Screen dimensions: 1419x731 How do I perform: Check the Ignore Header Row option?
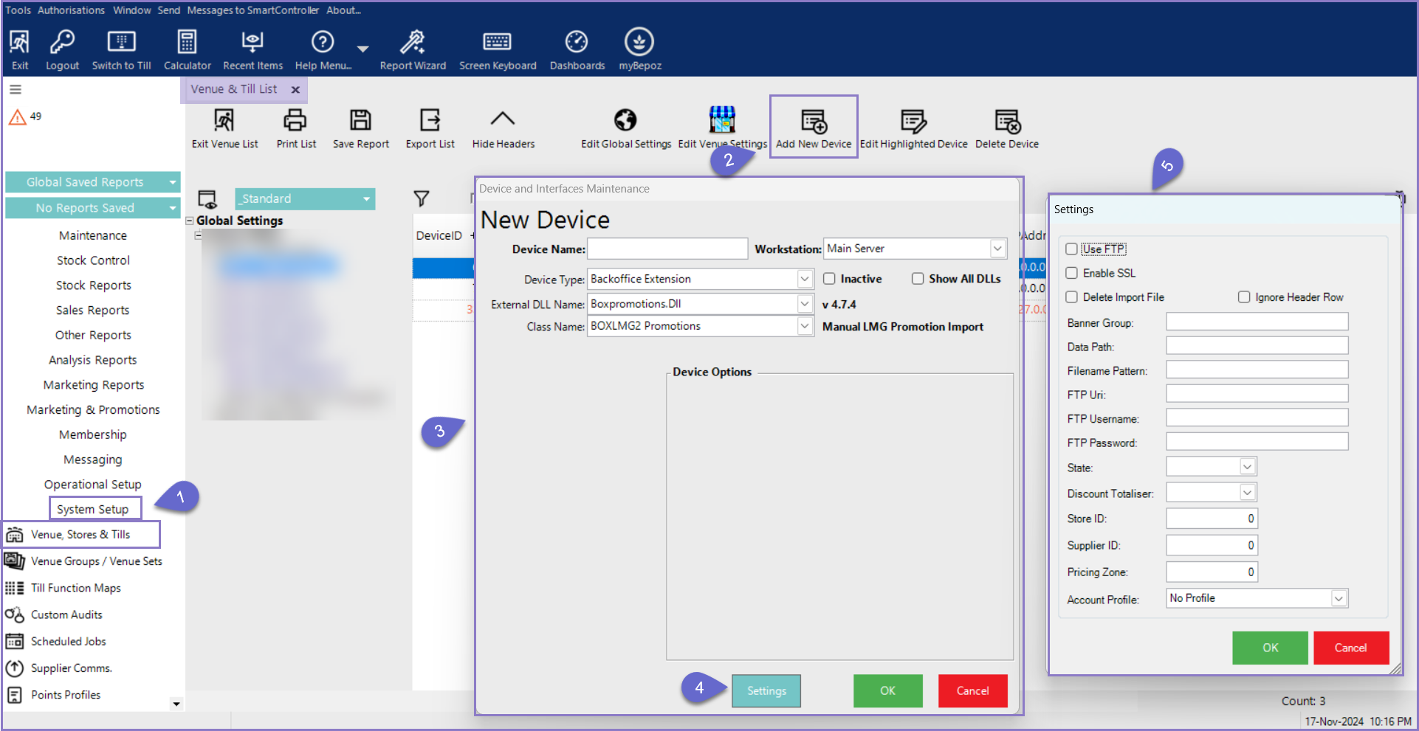click(1244, 297)
